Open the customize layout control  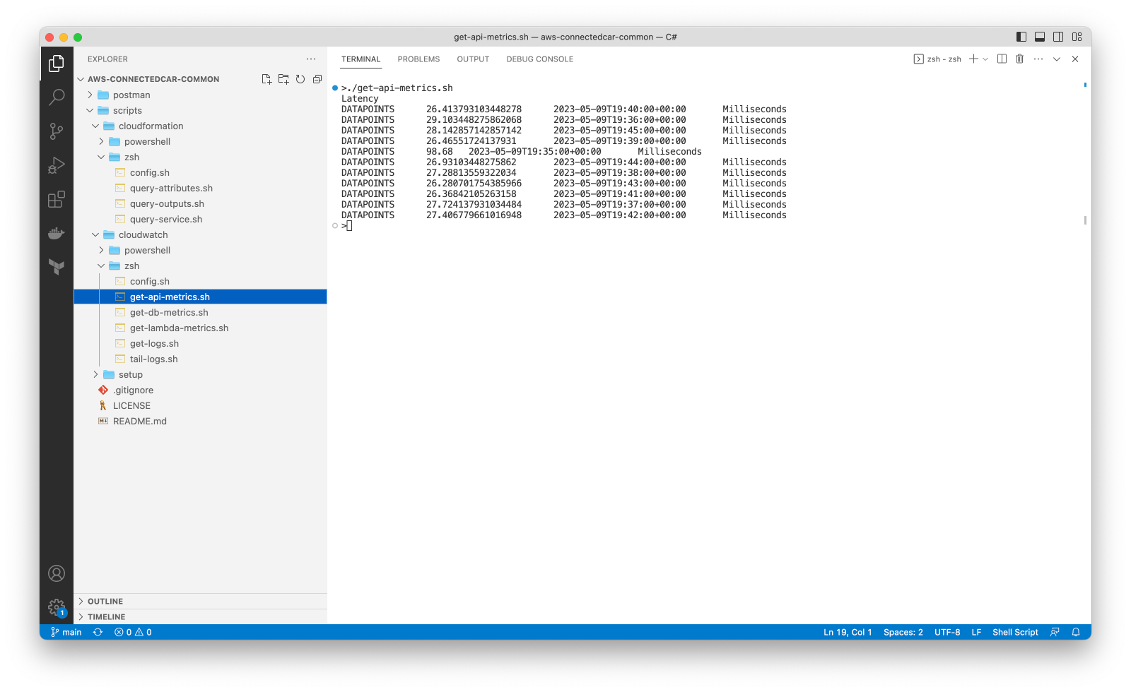pos(1077,37)
